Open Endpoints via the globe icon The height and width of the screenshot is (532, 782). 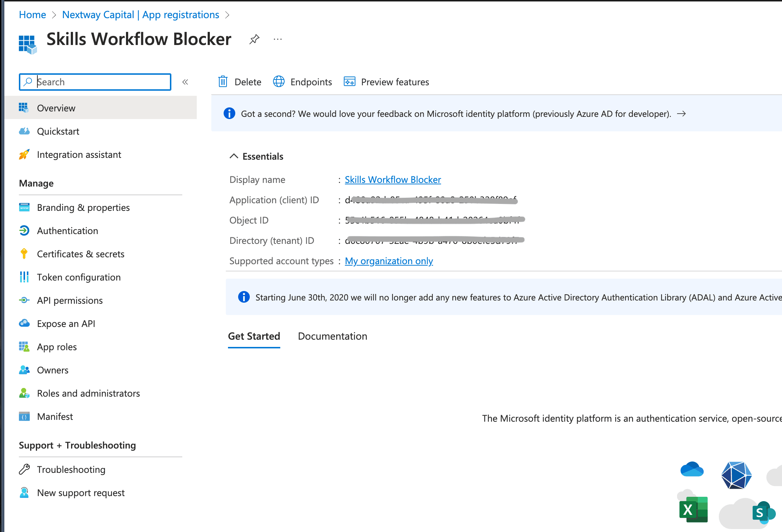click(278, 82)
